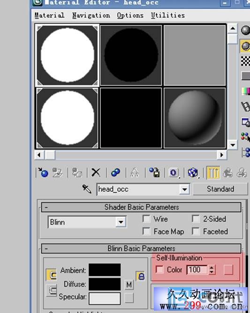Click Show Map in Viewport cube icon
Screen dimensions: 250x313
point(193,173)
